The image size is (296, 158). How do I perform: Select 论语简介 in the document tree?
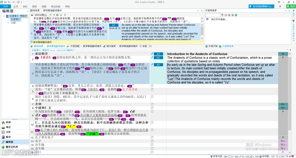click(x=16, y=19)
